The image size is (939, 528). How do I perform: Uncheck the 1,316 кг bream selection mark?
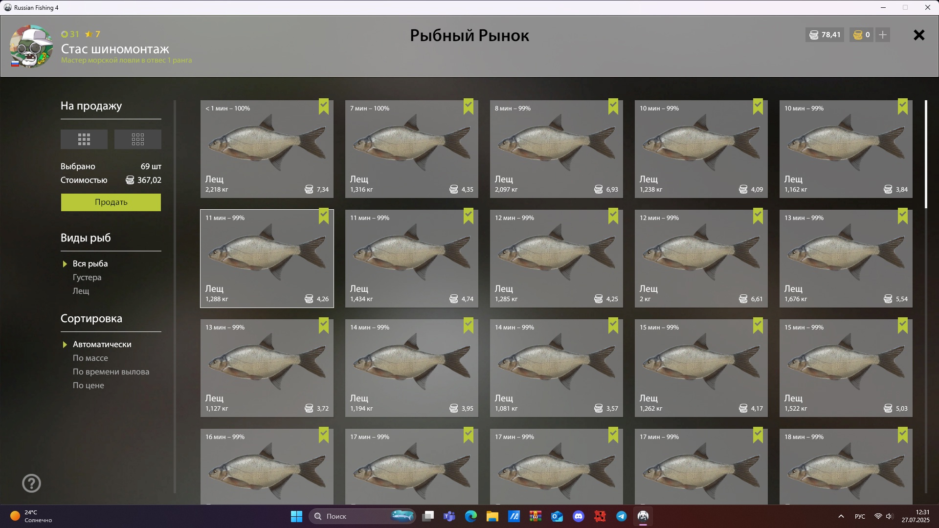469,107
